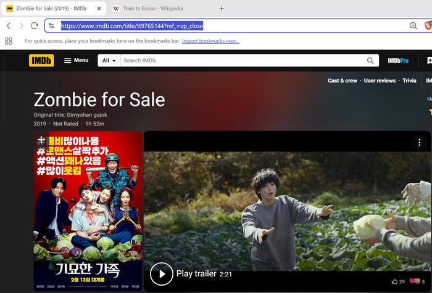Image resolution: width=432 pixels, height=293 pixels.
Task: Open the IMDb Menu
Action: coord(77,60)
